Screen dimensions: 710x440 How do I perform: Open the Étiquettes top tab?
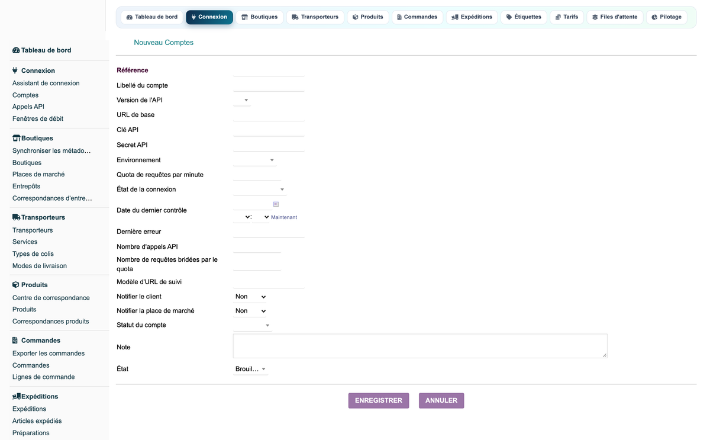(524, 17)
